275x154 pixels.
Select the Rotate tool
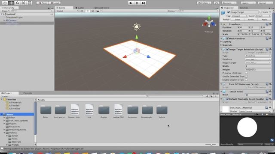pos(17,3)
